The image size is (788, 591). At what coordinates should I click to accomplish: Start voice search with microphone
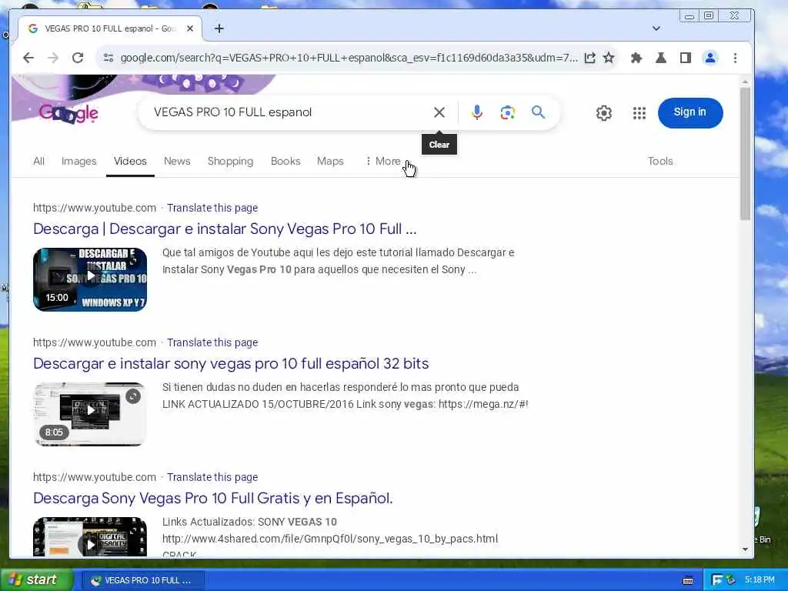click(x=477, y=112)
